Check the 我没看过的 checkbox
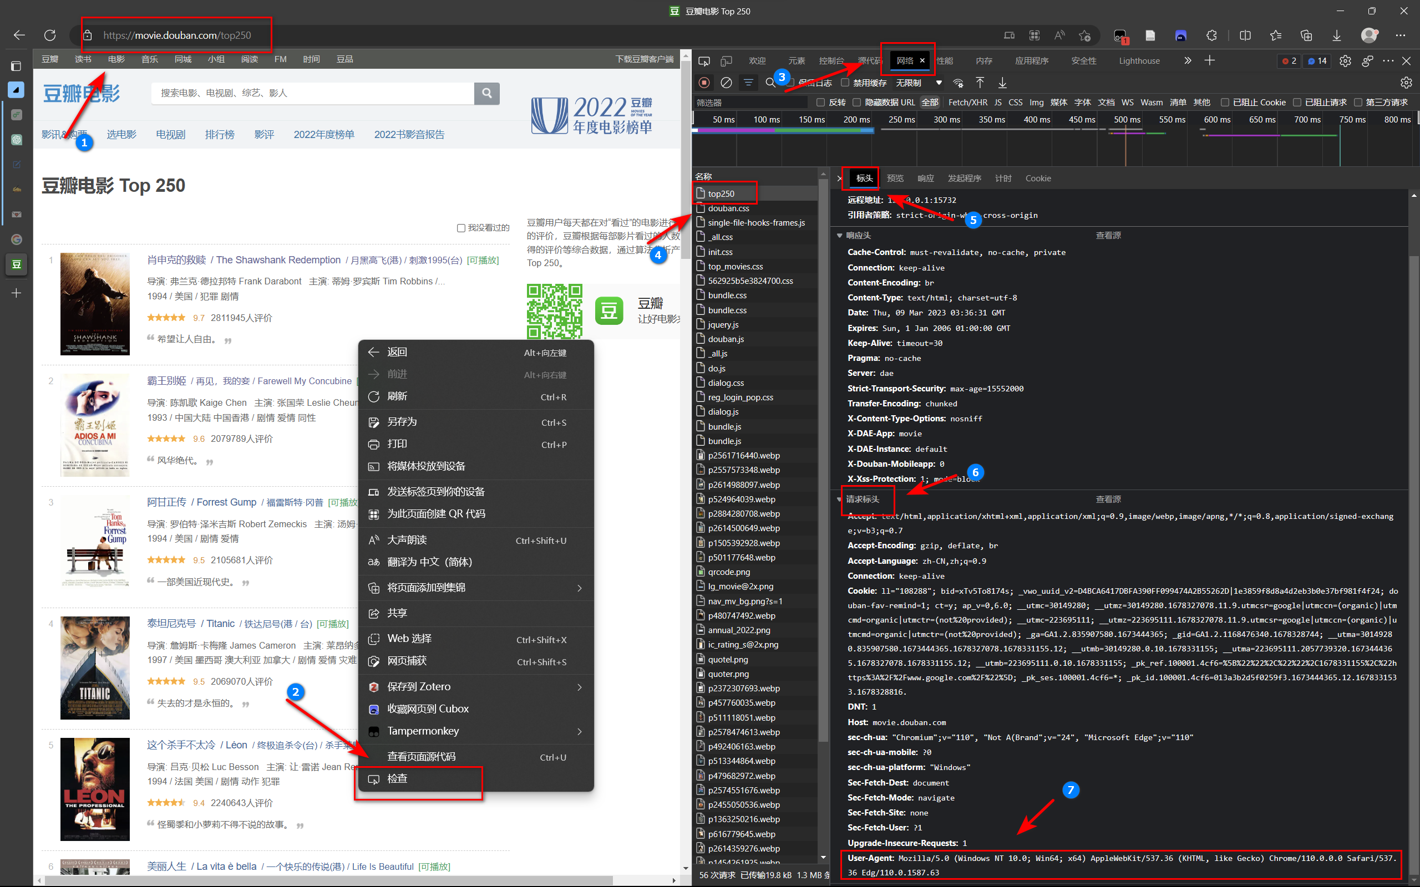 [461, 228]
